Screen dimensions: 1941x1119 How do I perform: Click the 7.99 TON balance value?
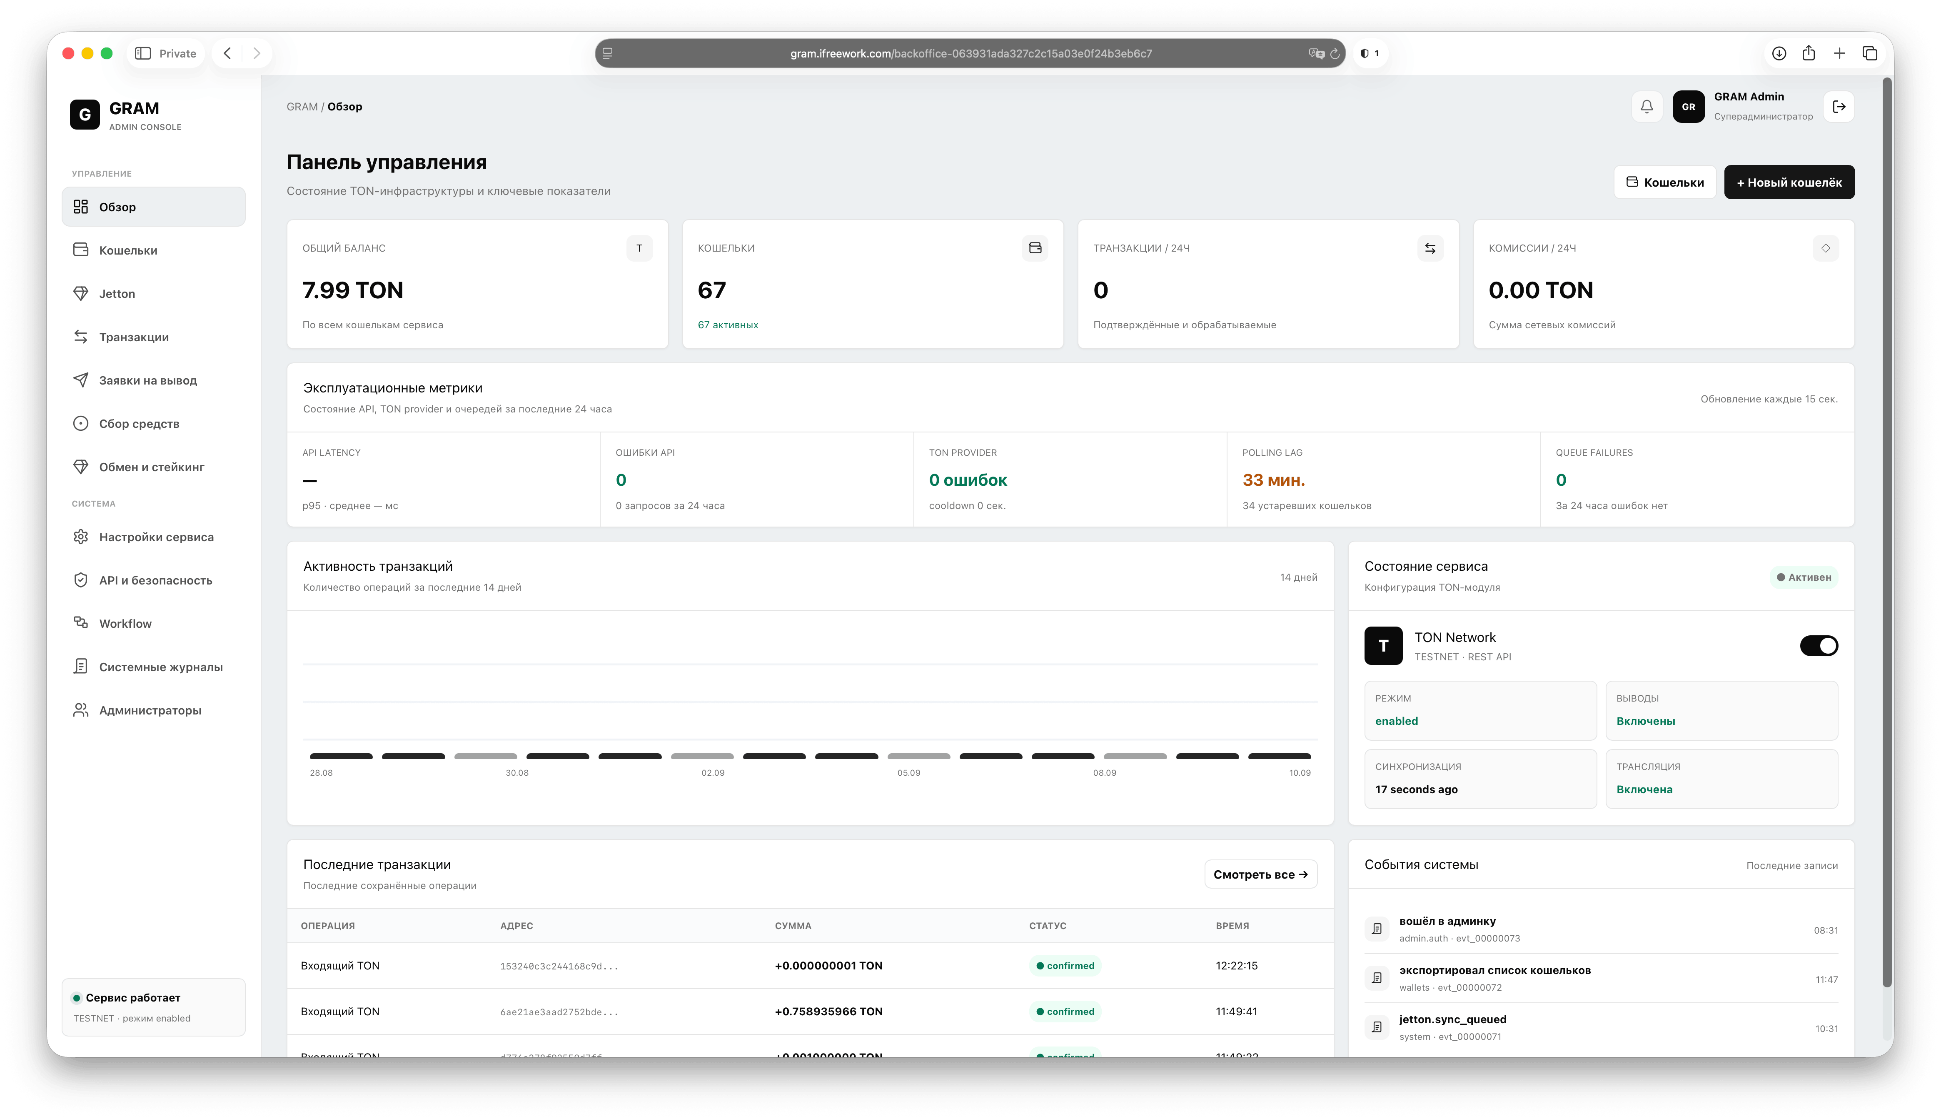[353, 290]
